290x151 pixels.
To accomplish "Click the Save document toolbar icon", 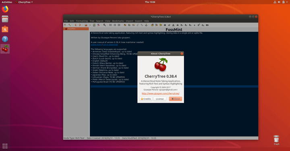I will [94, 25].
